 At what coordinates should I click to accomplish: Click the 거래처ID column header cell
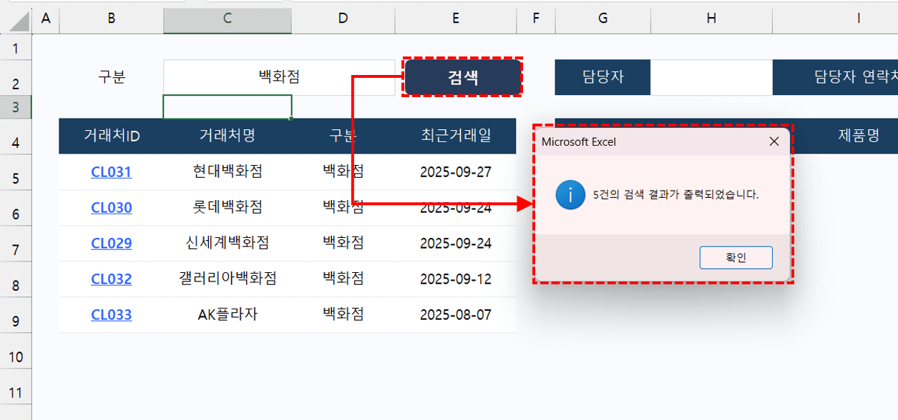111,136
